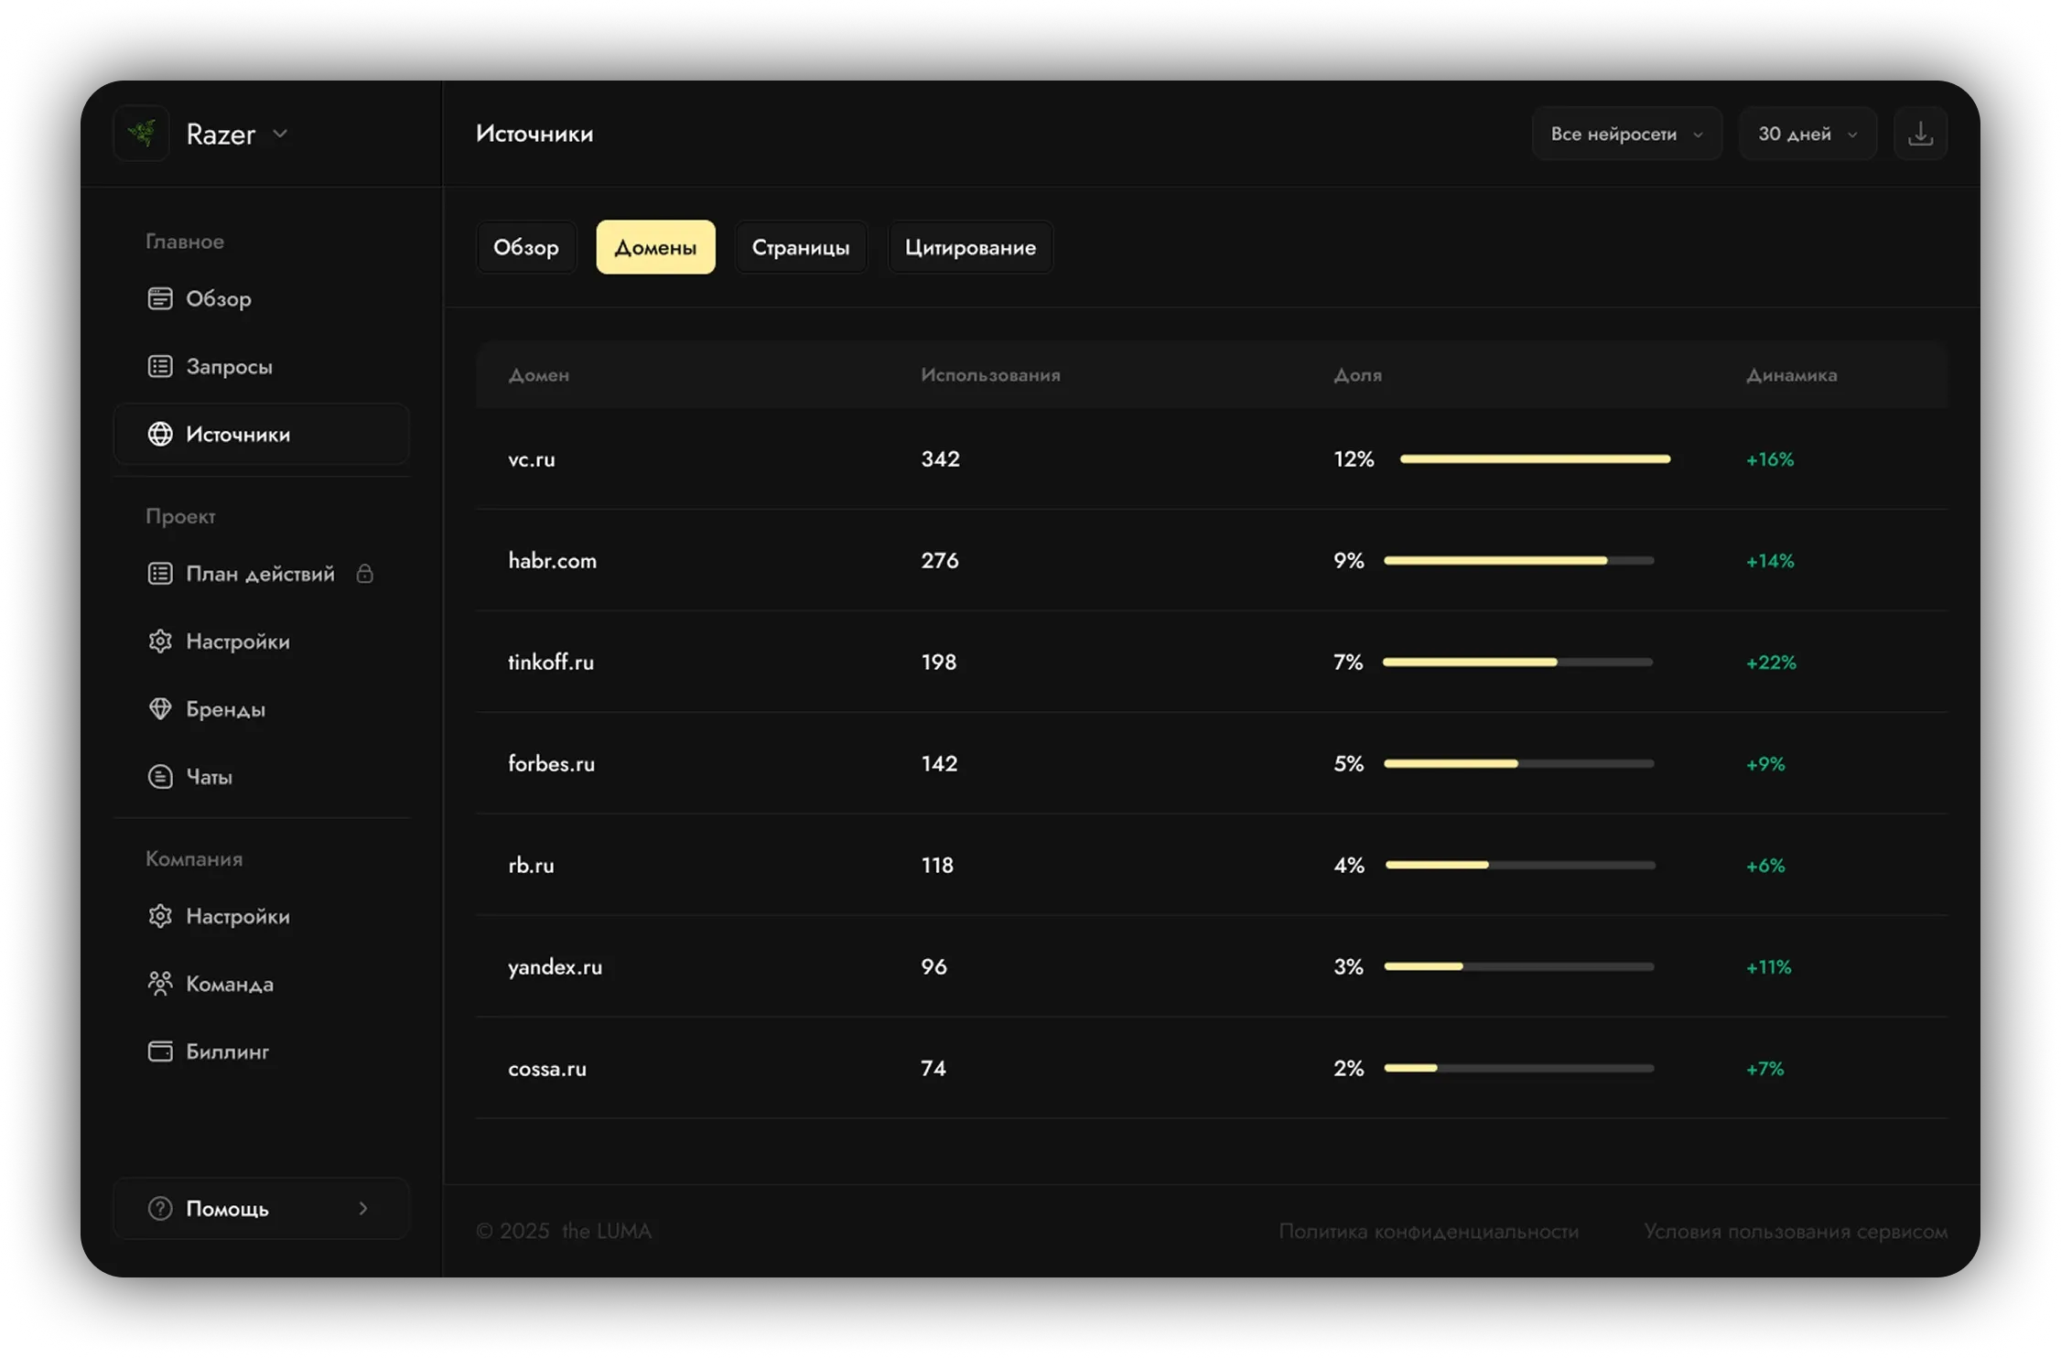The image size is (2061, 1358).
Task: Click the +11% dynamics value
Action: pyautogui.click(x=1769, y=967)
